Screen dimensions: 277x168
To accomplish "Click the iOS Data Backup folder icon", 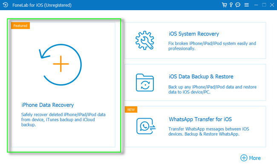I will [x=145, y=83].
